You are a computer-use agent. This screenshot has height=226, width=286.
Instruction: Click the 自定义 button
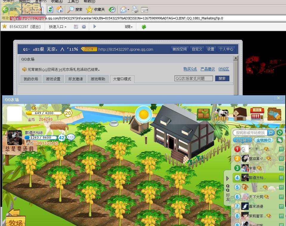coord(197,49)
